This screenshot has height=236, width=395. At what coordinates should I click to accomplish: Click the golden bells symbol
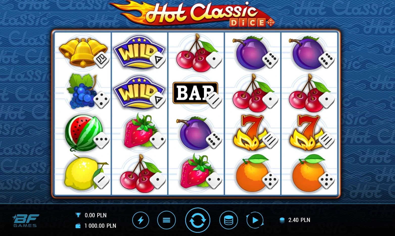[x=83, y=53]
